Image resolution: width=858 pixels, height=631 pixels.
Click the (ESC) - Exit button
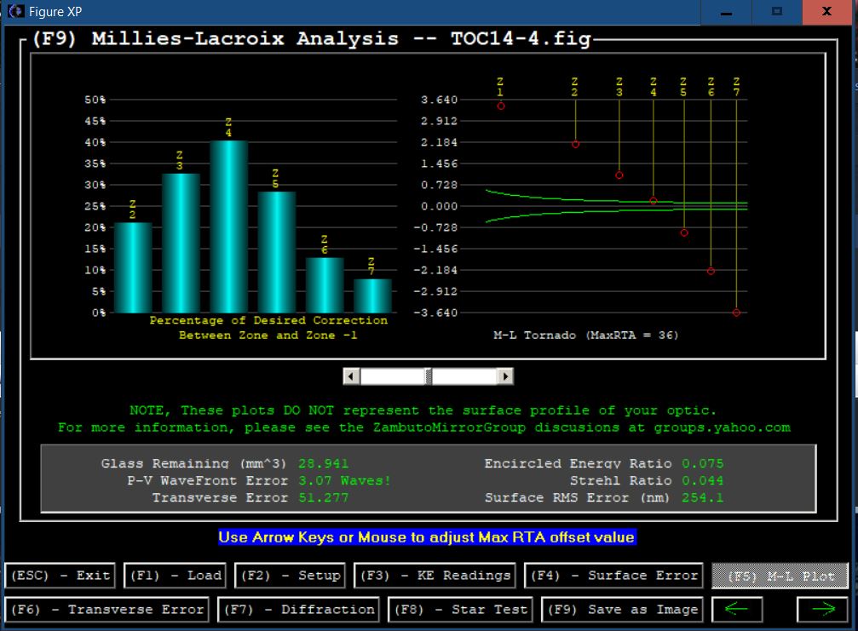[60, 576]
